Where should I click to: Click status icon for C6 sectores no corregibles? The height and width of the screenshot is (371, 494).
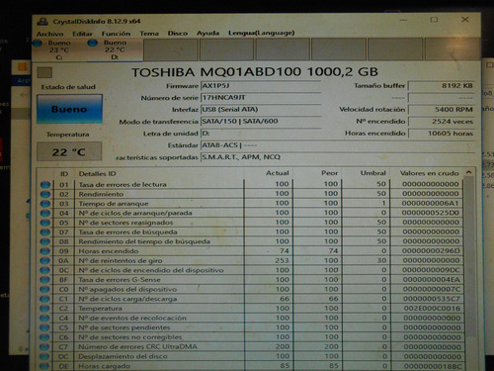(x=44, y=337)
